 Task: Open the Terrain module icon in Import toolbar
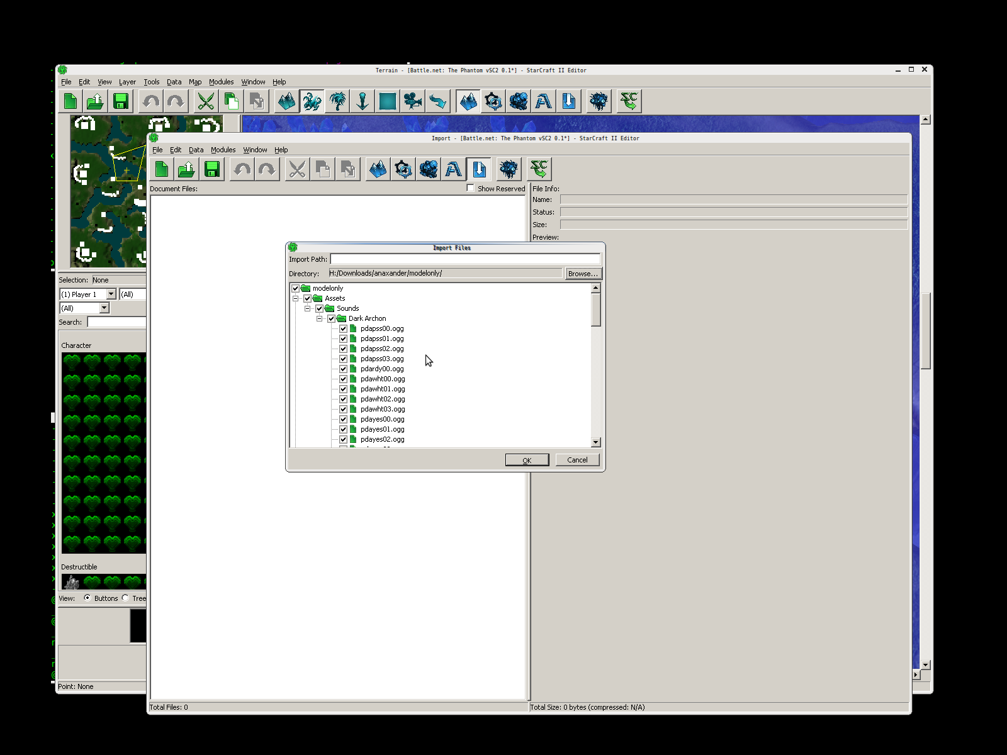coord(378,169)
